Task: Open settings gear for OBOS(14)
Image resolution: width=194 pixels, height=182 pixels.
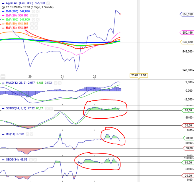Action: [x=31, y=160]
